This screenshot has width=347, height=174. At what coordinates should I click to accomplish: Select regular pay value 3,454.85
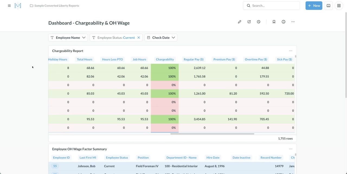point(200,119)
